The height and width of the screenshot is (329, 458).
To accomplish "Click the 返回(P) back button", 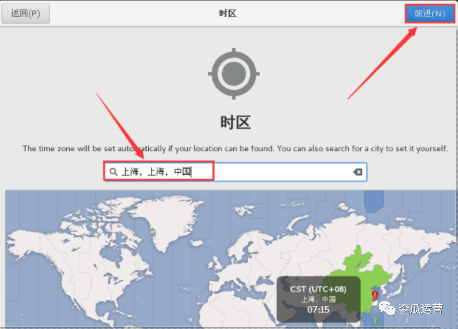I will click(x=25, y=13).
